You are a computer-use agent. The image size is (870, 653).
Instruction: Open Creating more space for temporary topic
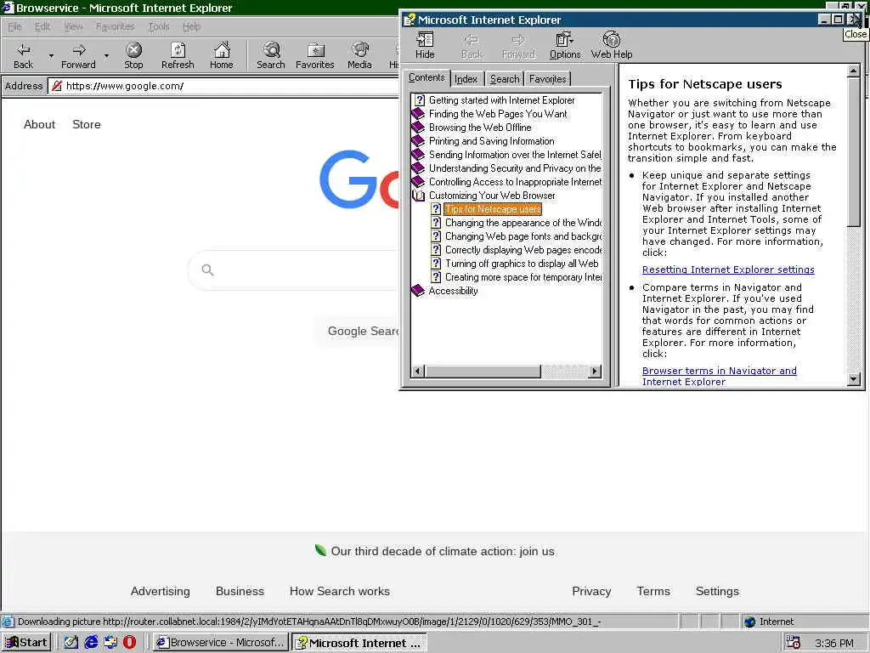pyautogui.click(x=523, y=278)
